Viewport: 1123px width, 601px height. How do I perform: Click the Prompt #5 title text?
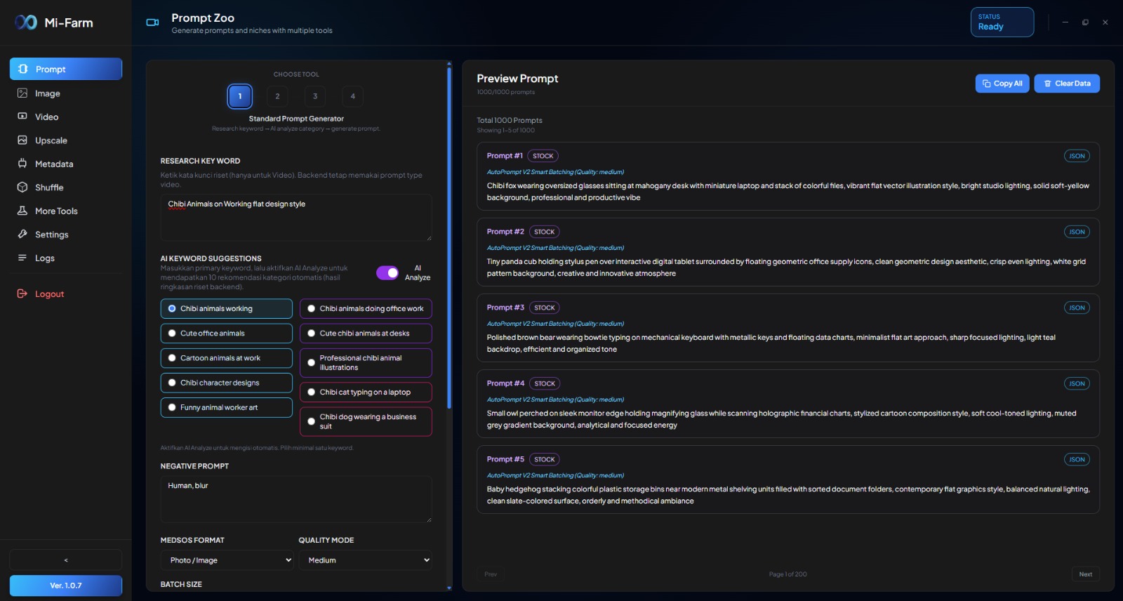tap(505, 459)
